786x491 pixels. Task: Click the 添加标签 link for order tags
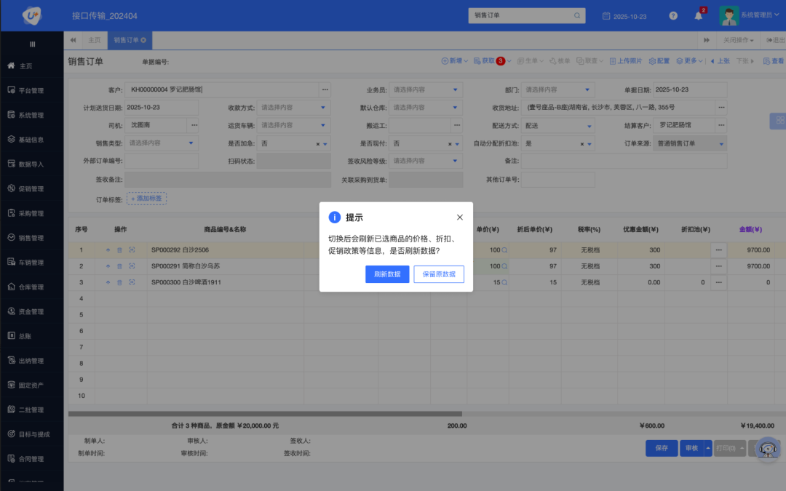147,198
